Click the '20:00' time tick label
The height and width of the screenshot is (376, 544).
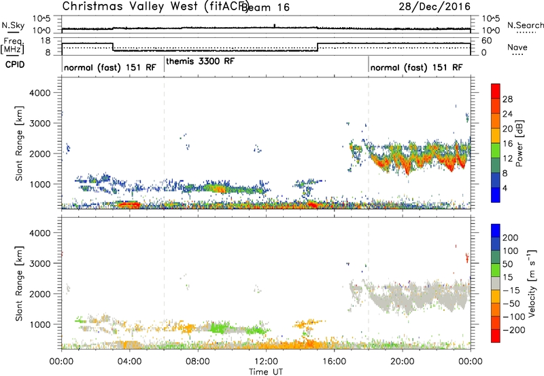pyautogui.click(x=402, y=362)
